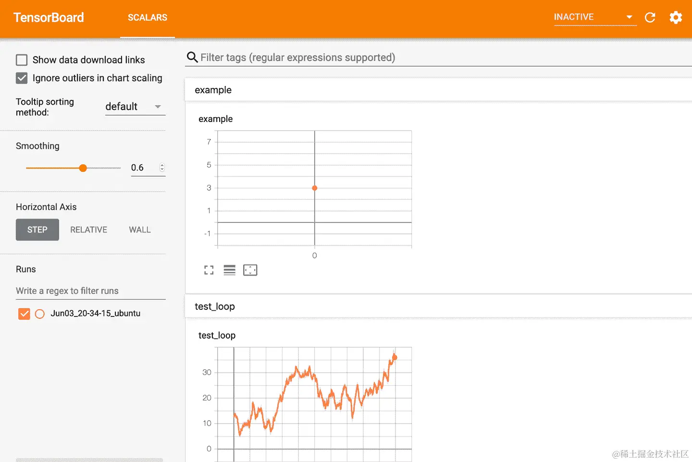Focus the regex filter runs field
This screenshot has width=692, height=462.
click(91, 291)
